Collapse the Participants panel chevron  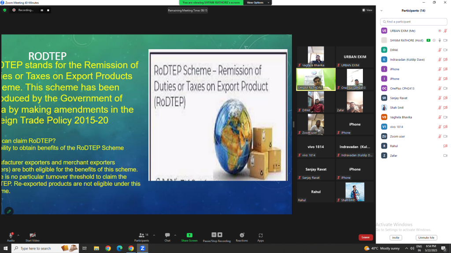pyautogui.click(x=381, y=11)
